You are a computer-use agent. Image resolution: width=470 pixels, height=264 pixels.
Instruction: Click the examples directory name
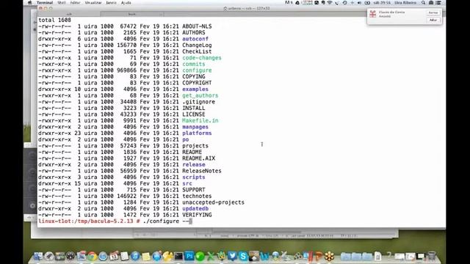tap(195, 89)
